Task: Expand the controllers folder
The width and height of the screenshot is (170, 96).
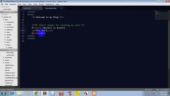Action: [5, 27]
